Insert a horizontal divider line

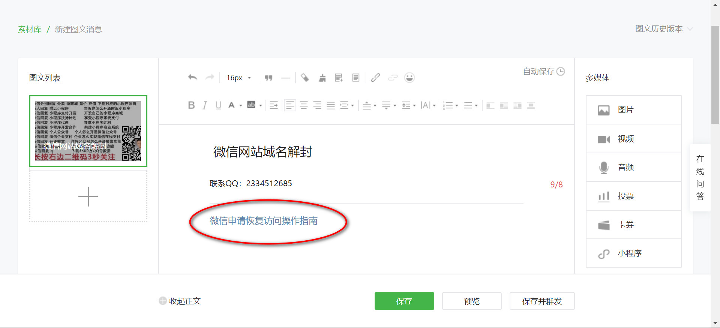point(286,78)
